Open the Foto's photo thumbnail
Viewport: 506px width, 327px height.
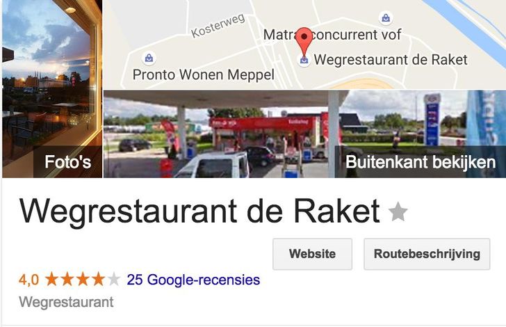pos(52,89)
